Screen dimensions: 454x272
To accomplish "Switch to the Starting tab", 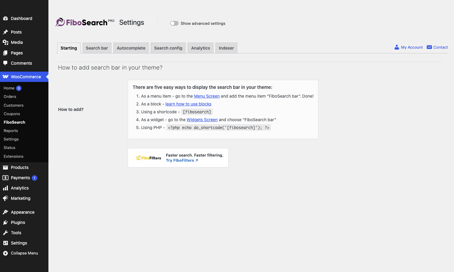I will click(x=69, y=48).
